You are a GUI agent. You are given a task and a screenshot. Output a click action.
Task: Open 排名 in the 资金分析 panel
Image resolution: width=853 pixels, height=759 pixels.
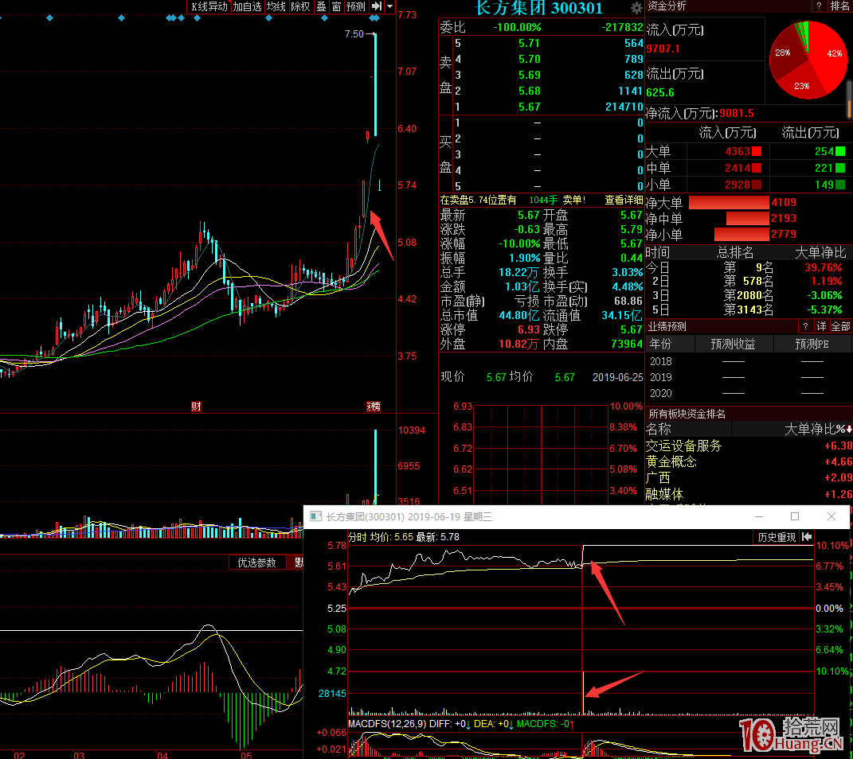839,6
